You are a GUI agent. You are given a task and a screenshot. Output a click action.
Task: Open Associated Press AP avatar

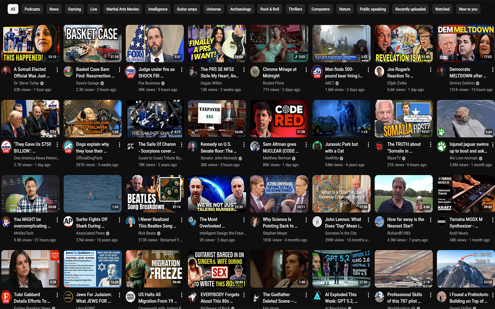point(68,221)
